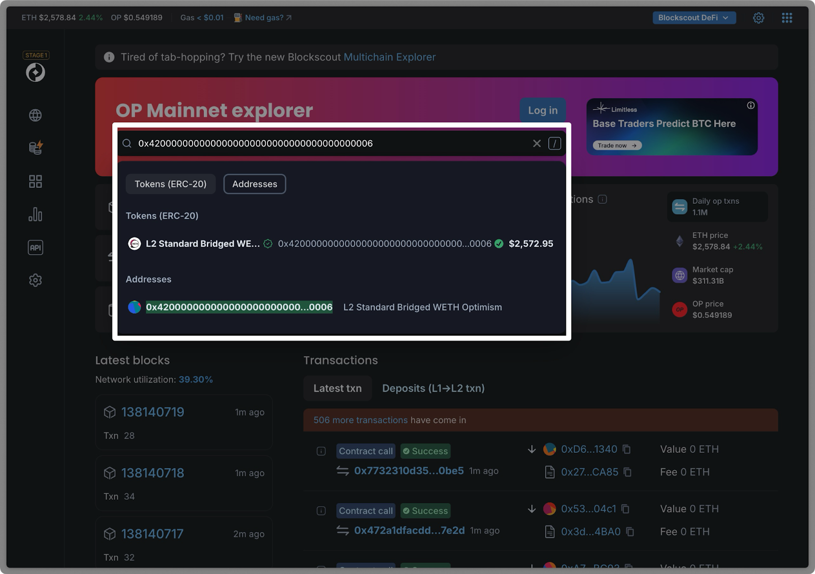Open sender address 0x53...04c1
The height and width of the screenshot is (574, 815).
[589, 509]
